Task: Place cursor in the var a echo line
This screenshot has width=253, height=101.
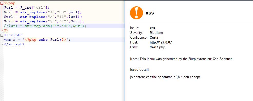Action: (37, 40)
